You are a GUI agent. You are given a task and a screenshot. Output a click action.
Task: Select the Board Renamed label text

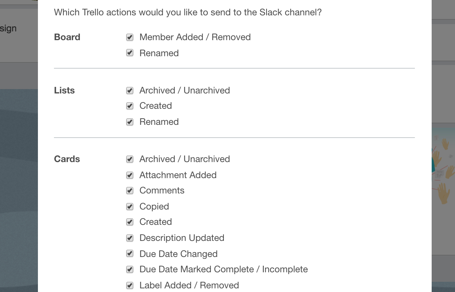pyautogui.click(x=159, y=53)
